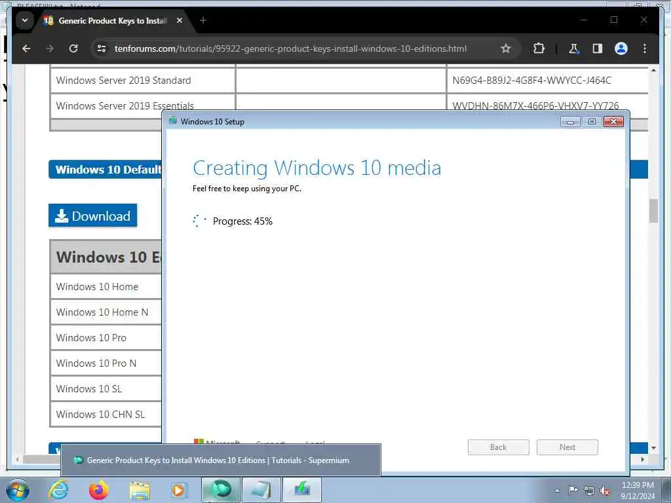Bookmark this page with the star icon
Viewport: 671px width, 503px height.
pyautogui.click(x=505, y=48)
